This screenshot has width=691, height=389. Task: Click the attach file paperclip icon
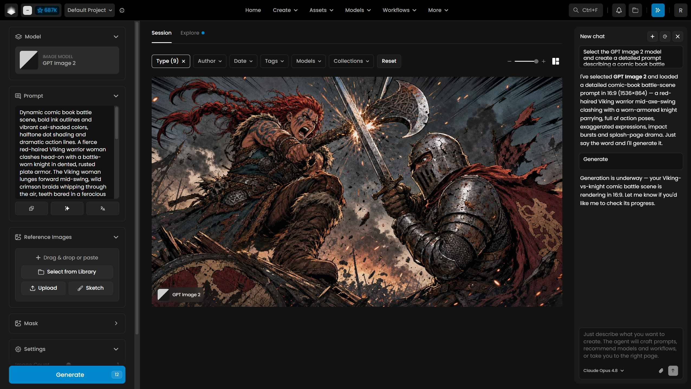click(x=661, y=371)
